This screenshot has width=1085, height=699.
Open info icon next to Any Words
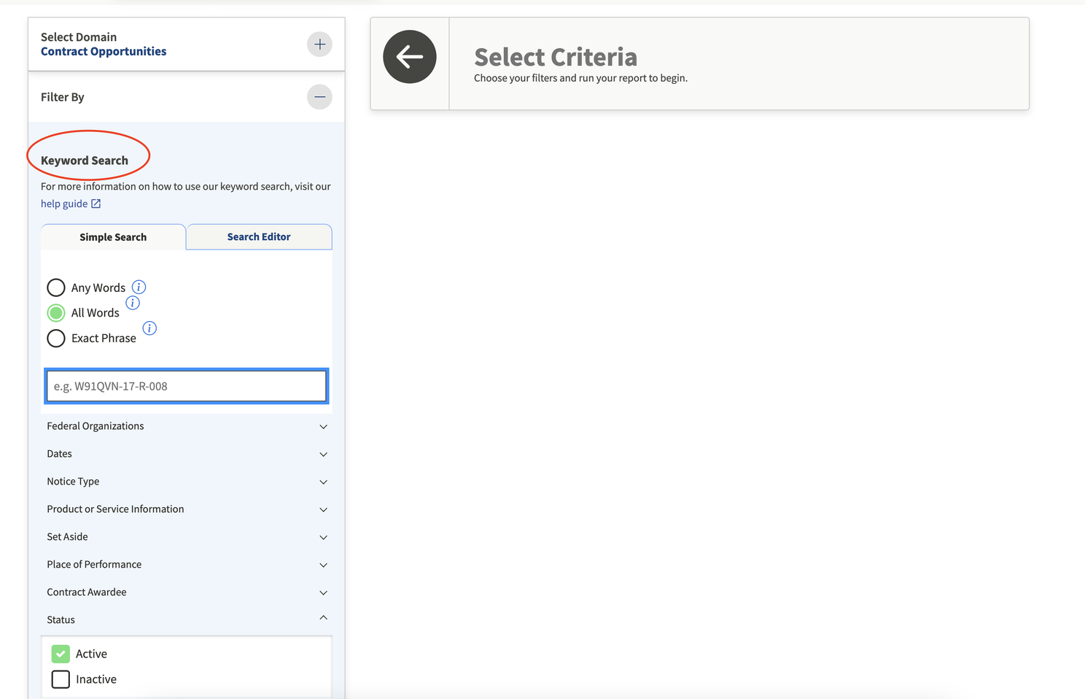[x=139, y=287]
